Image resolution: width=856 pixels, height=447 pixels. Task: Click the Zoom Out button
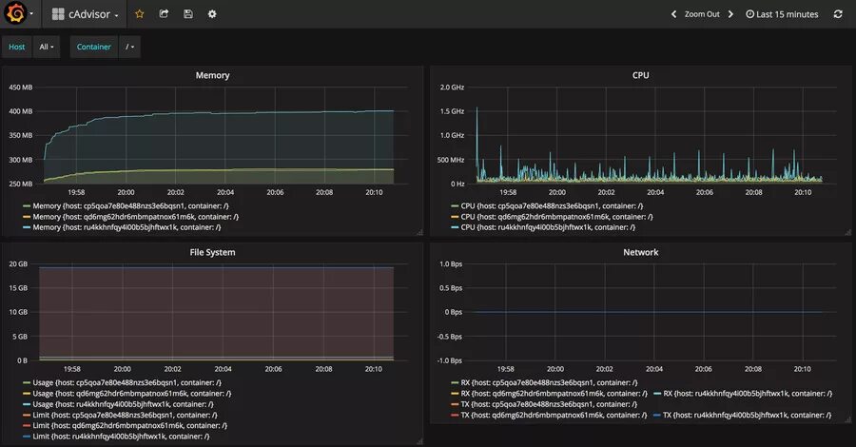702,14
